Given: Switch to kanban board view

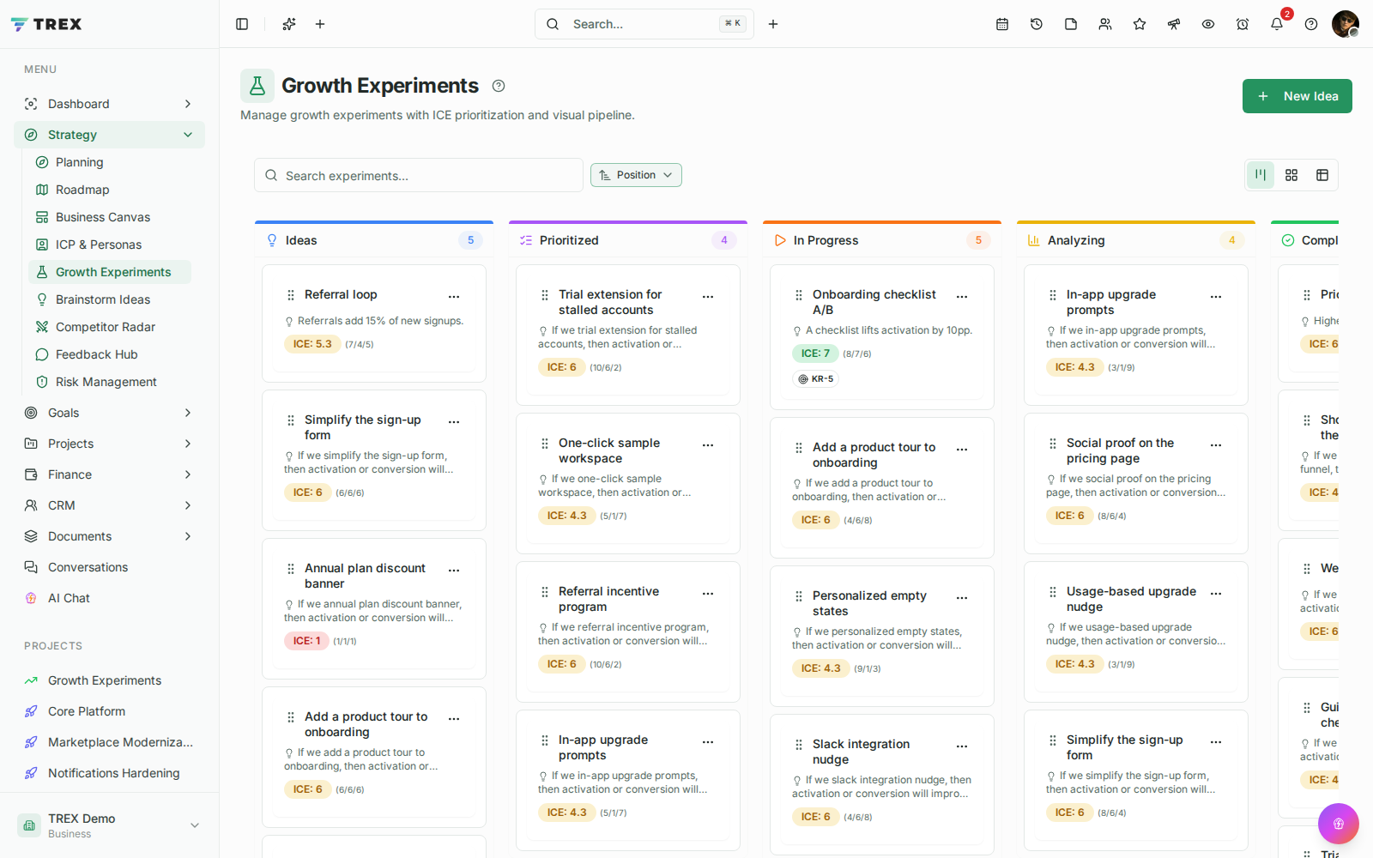Looking at the screenshot, I should click(x=1261, y=175).
